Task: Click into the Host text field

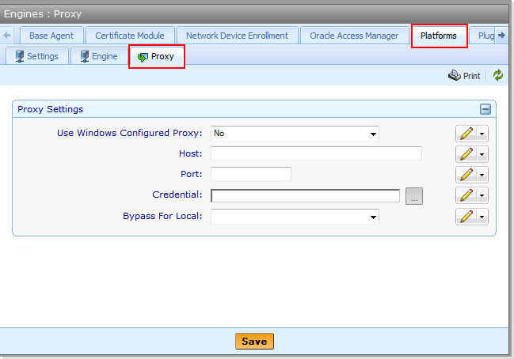Action: (x=316, y=153)
